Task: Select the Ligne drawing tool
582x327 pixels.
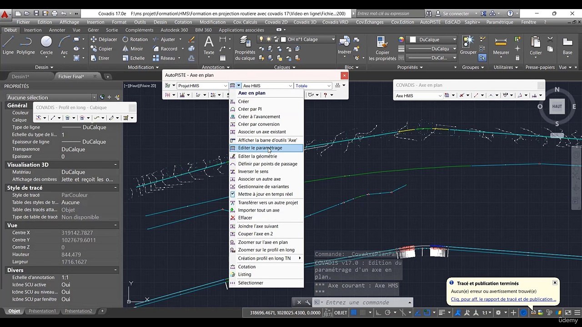Action: click(8, 45)
